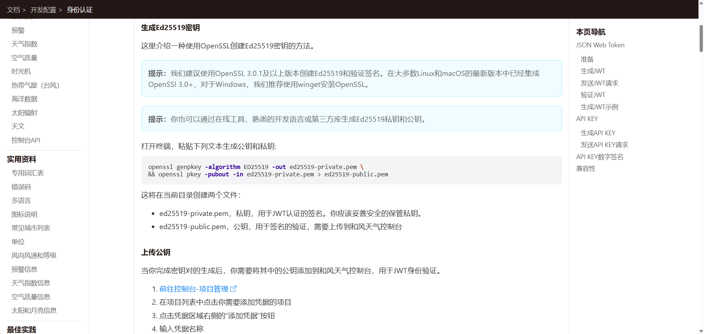This screenshot has height=334, width=704.
Task: Click the page vertical scrollbar thumb
Action: [701, 38]
